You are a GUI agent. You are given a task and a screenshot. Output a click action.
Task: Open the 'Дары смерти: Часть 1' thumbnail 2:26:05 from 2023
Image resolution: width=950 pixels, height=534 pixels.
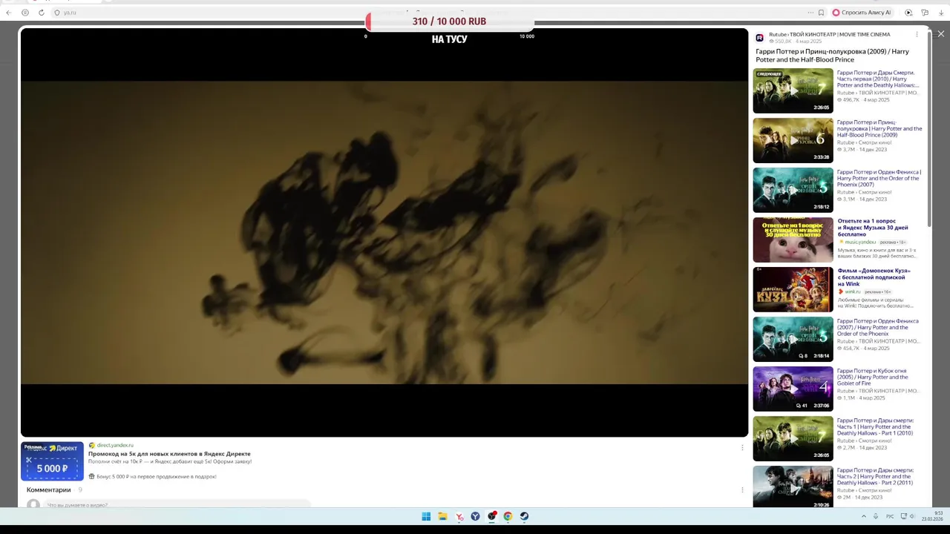(793, 438)
